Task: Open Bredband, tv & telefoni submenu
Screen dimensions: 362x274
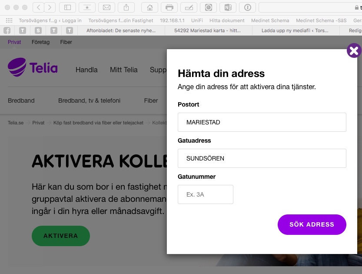Action: tap(90, 100)
